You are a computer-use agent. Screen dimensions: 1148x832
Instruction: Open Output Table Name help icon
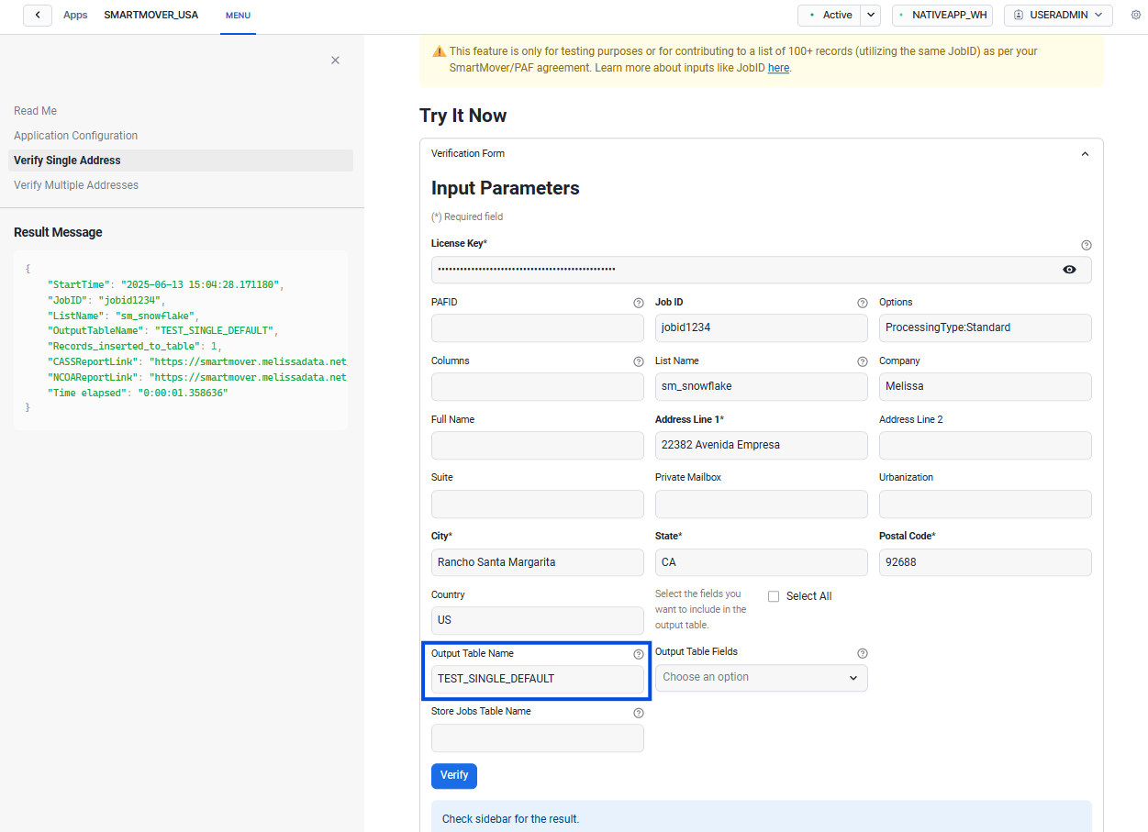pyautogui.click(x=639, y=655)
